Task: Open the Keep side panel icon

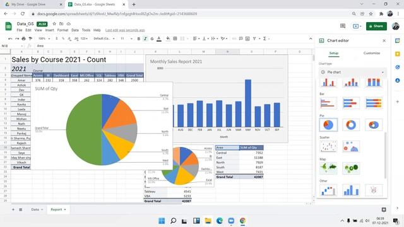Action: [398, 54]
